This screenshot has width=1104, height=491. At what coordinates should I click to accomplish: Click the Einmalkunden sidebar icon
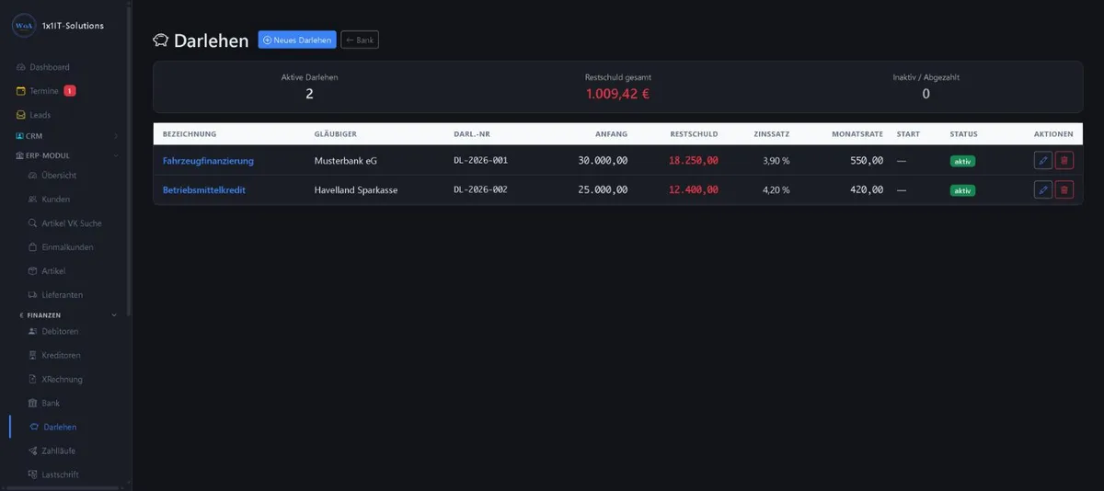(33, 246)
